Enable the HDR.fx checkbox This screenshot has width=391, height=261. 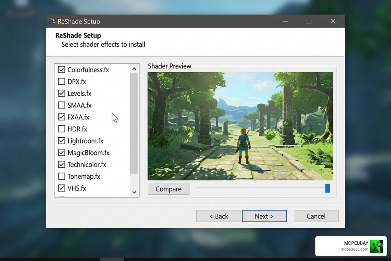61,129
